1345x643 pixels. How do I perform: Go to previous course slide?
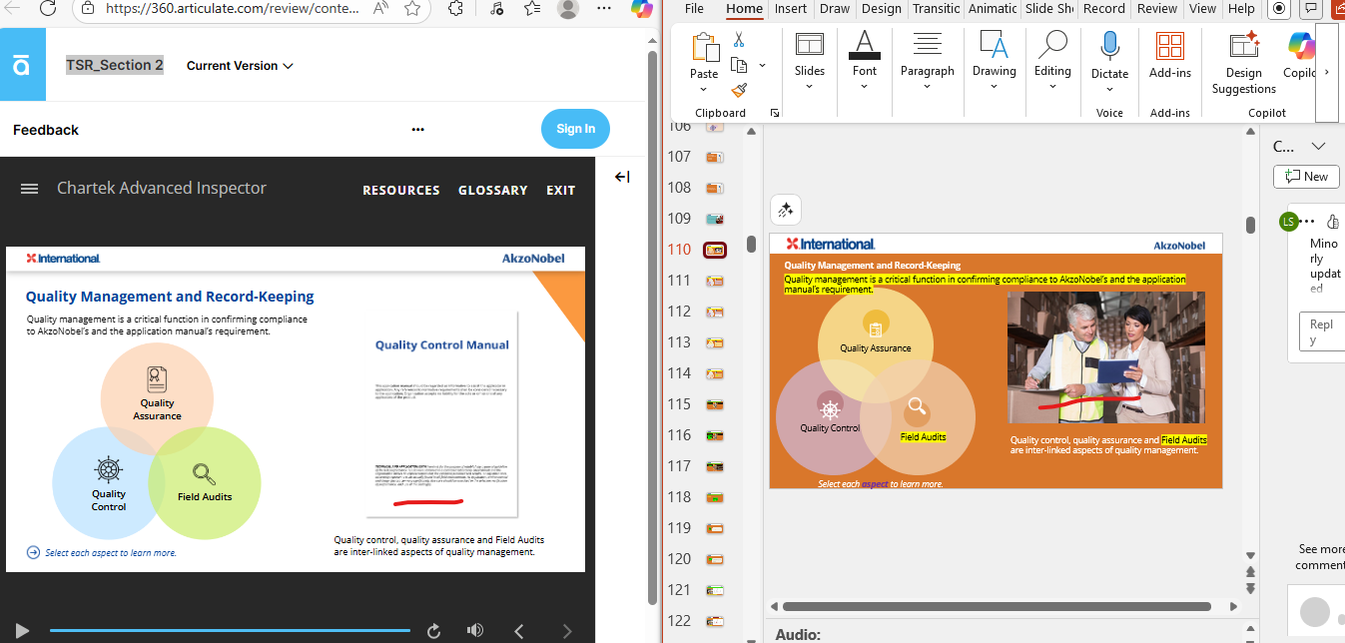[x=518, y=630]
